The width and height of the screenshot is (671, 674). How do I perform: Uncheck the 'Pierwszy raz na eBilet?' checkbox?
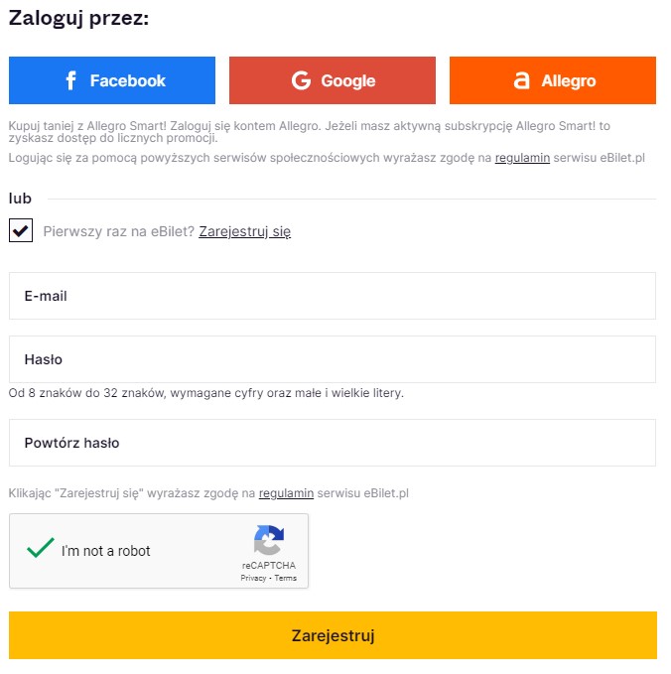21,230
